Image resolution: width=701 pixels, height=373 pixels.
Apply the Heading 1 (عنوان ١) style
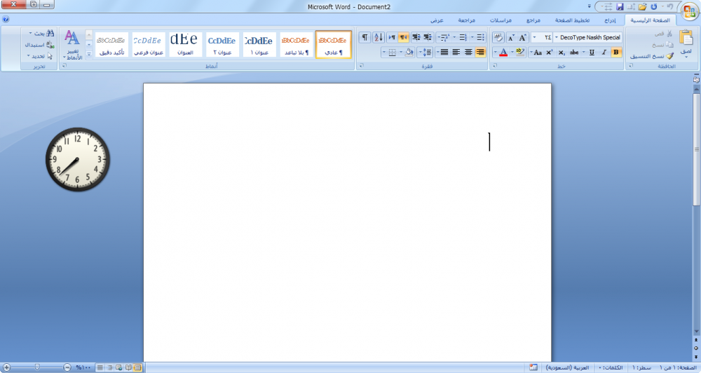pos(259,45)
